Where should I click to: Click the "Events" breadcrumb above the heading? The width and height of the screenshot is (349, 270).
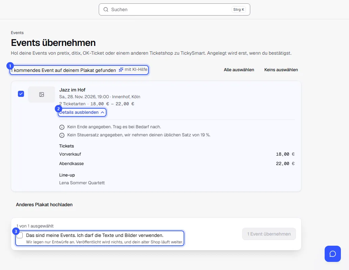pyautogui.click(x=17, y=33)
